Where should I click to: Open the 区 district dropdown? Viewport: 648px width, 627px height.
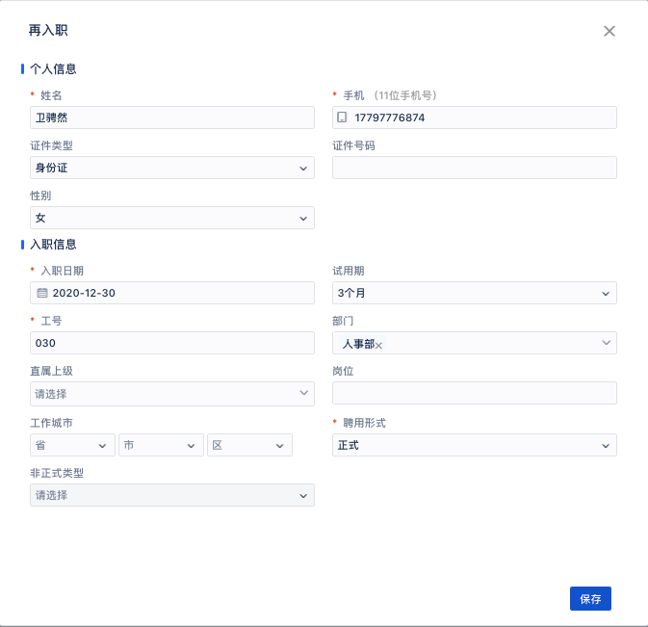pyautogui.click(x=249, y=445)
